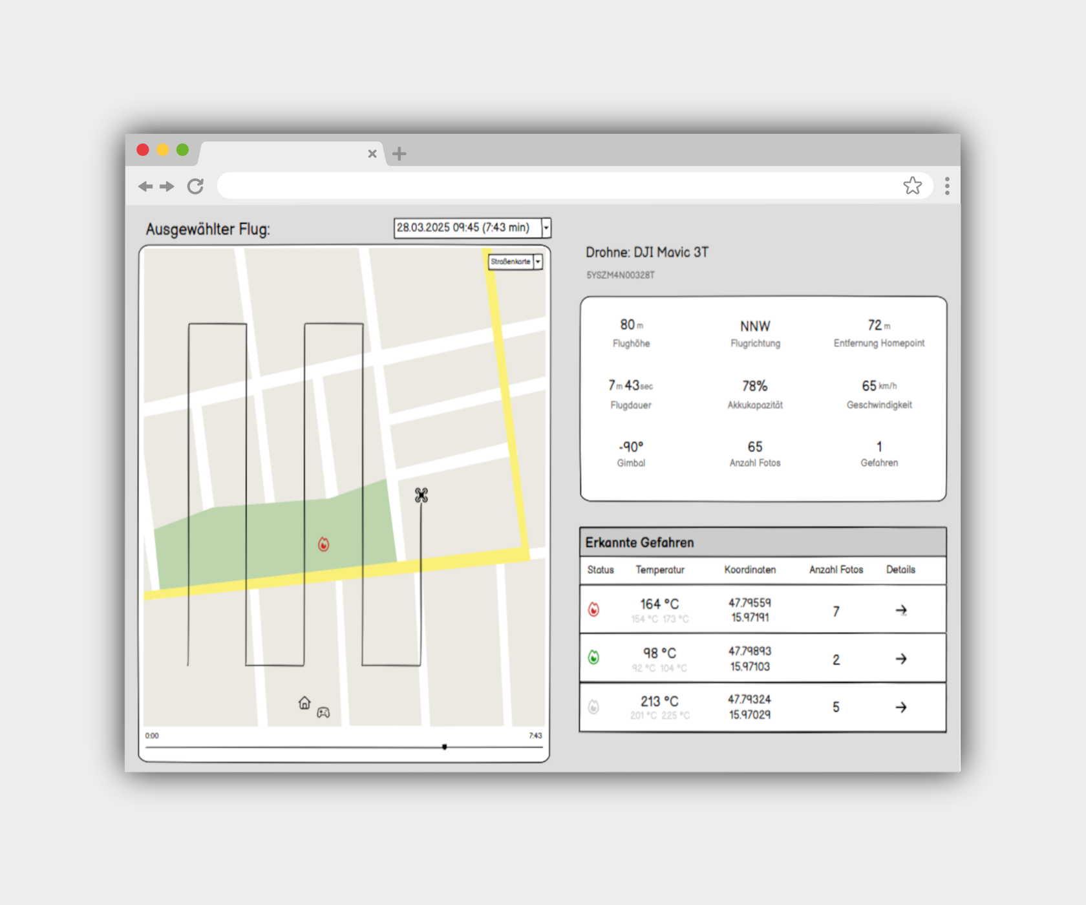Viewport: 1086px width, 905px height.
Task: Click the 0:00 timeline start label
Action: [152, 736]
